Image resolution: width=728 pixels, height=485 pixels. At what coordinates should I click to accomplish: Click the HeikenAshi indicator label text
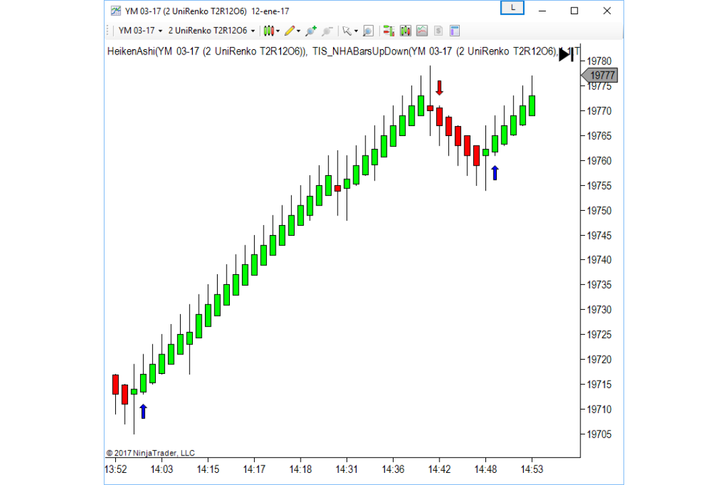tap(207, 51)
